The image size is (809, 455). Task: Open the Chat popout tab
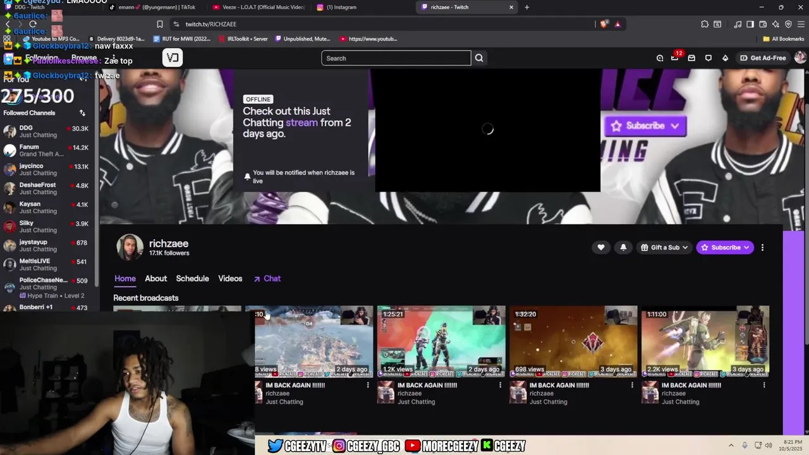267,279
